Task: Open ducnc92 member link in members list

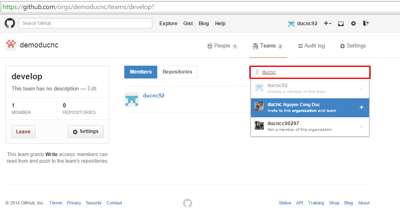Action: [x=154, y=96]
